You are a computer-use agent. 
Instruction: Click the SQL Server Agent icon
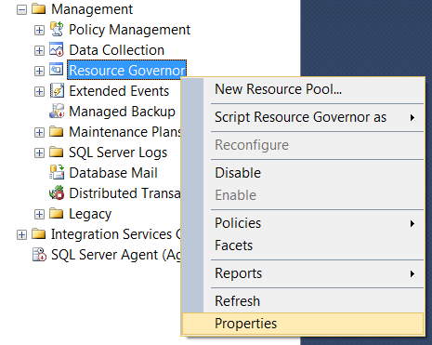click(x=39, y=255)
